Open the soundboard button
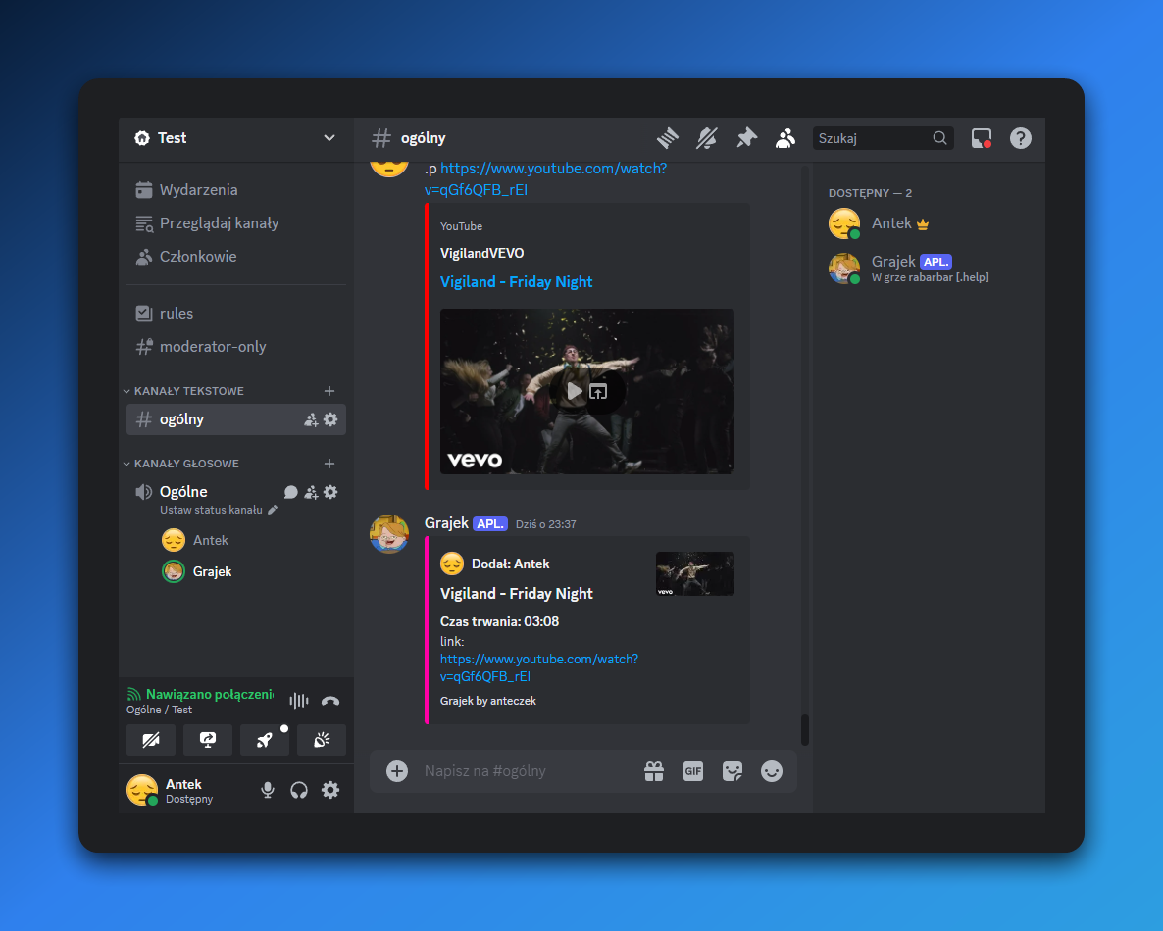Screen dimensions: 1163x931 [322, 740]
